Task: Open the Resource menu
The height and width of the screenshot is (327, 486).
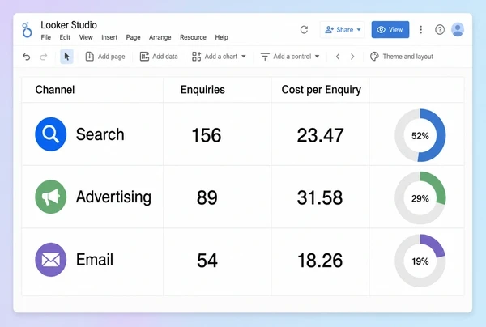Action: coord(193,37)
